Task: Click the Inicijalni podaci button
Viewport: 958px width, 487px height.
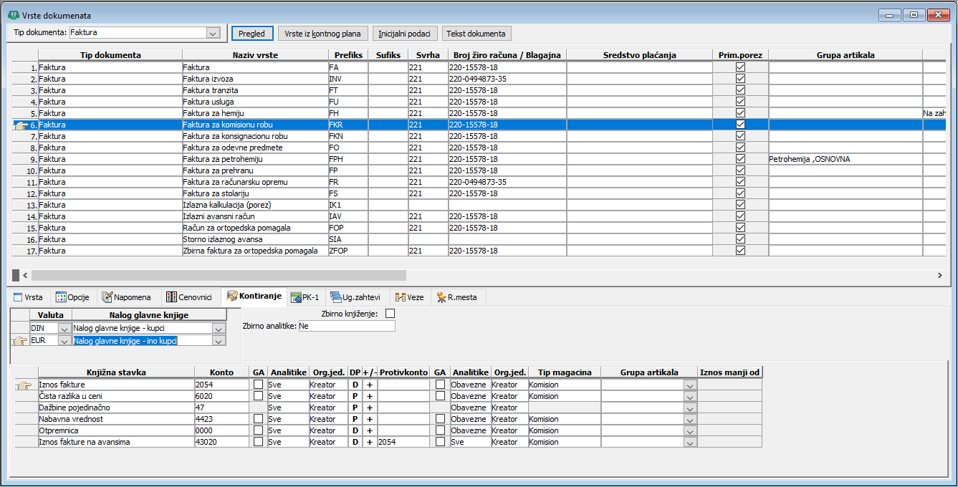Action: coord(405,34)
